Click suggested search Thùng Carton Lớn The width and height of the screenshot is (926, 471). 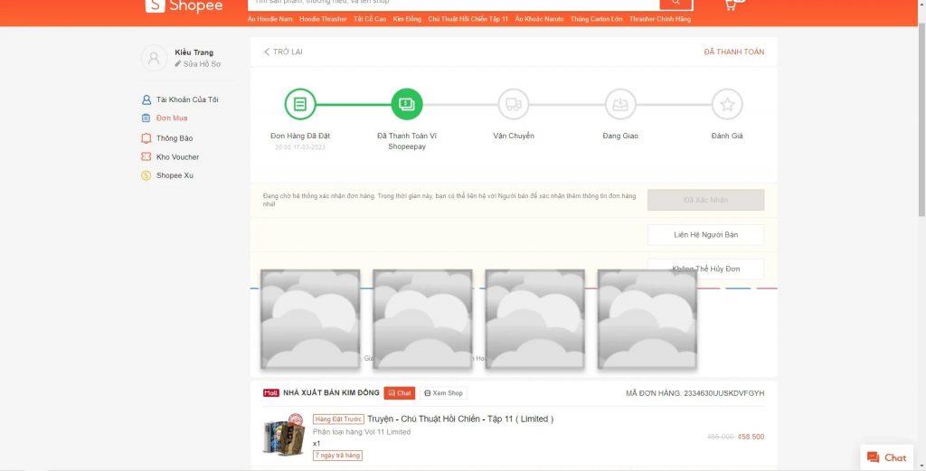pyautogui.click(x=597, y=20)
